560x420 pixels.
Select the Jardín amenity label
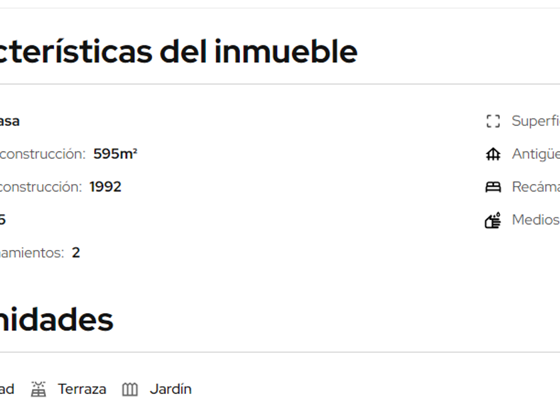coord(171,389)
